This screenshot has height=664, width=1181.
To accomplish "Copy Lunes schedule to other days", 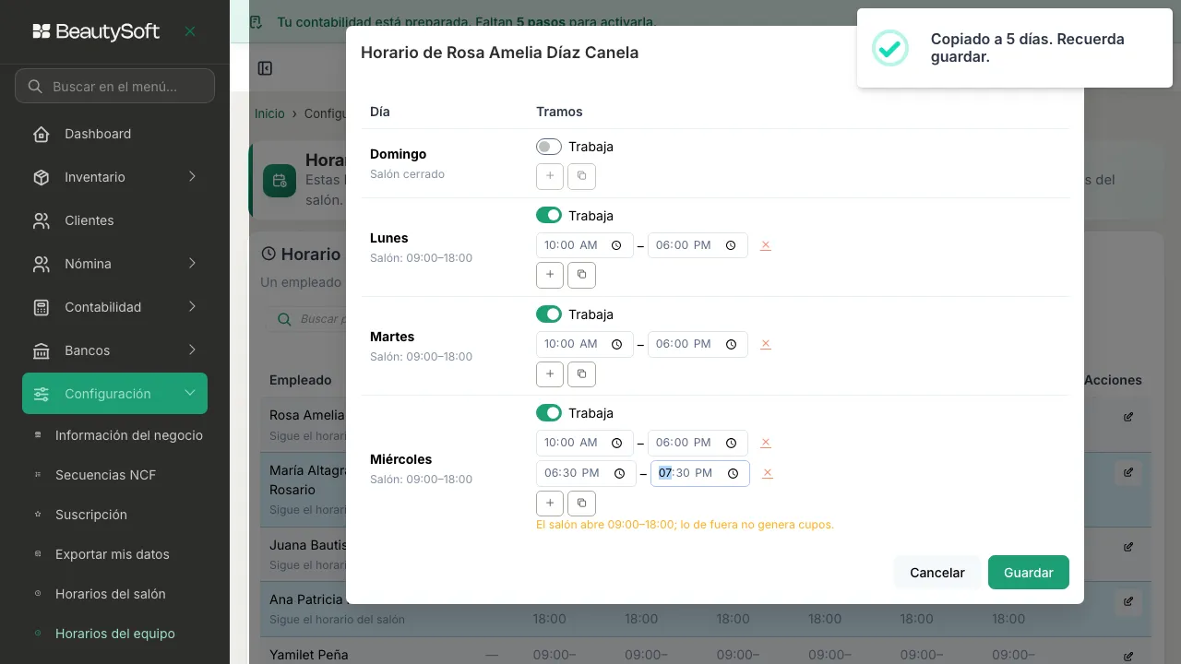I will click(x=581, y=275).
